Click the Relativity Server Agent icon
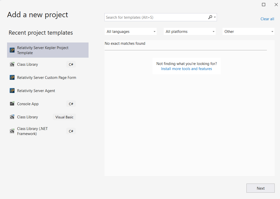This screenshot has height=199, width=280. click(12, 91)
